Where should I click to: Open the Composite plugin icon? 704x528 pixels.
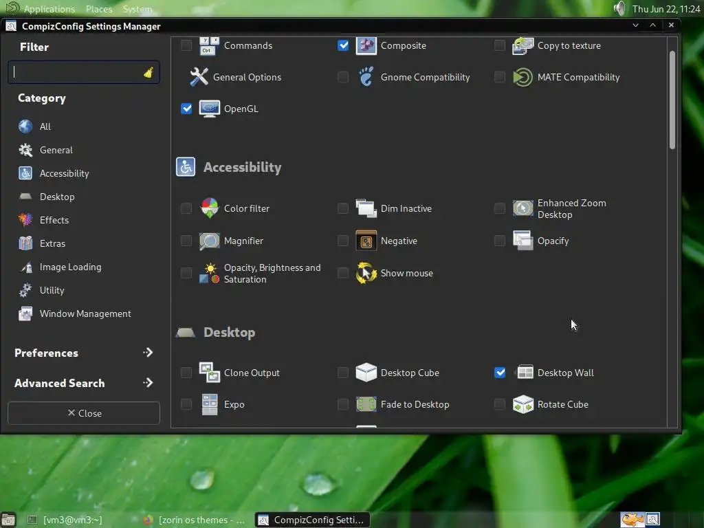tap(366, 46)
